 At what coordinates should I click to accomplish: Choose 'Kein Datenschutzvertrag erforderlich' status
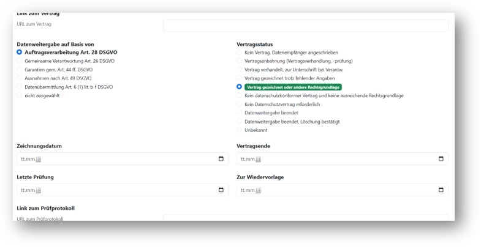click(x=240, y=105)
